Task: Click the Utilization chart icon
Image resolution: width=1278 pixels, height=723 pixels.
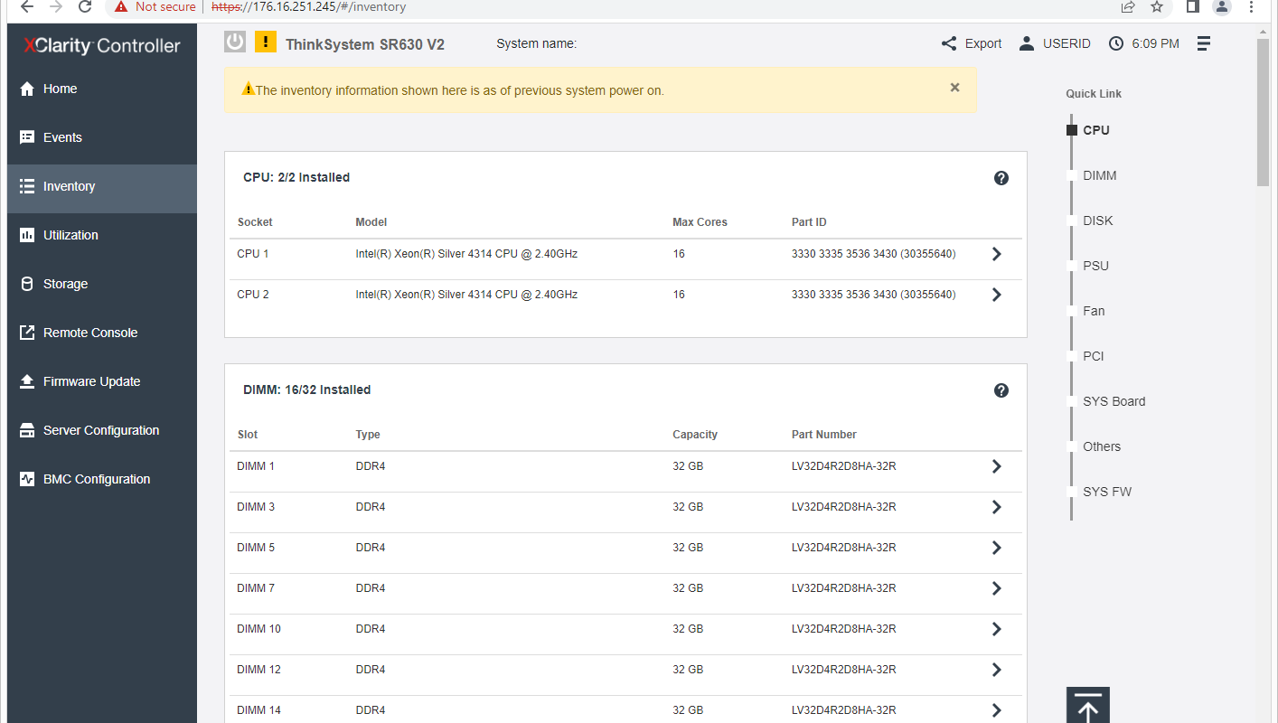Action: coord(27,235)
